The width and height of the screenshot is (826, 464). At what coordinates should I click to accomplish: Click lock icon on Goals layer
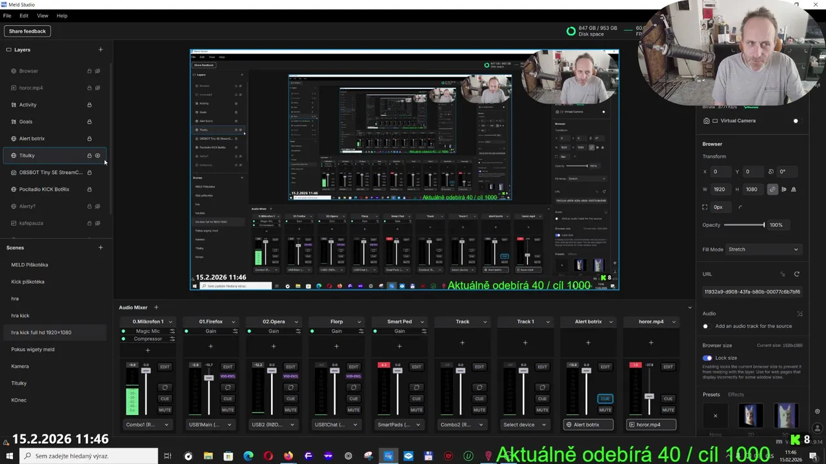pos(89,121)
